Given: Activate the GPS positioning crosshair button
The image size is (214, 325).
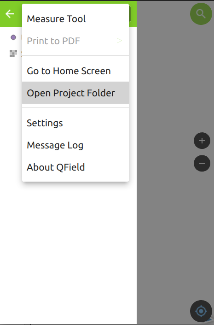Looking at the screenshot, I should pyautogui.click(x=201, y=311).
